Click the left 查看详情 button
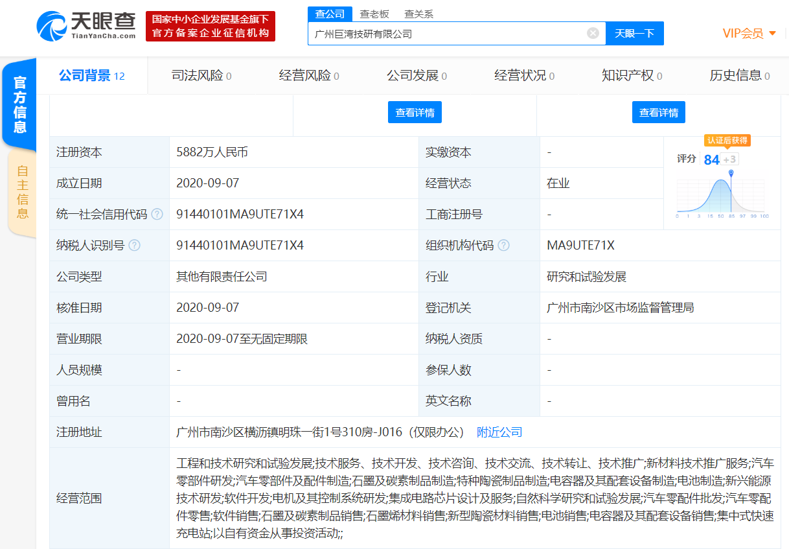 click(415, 112)
